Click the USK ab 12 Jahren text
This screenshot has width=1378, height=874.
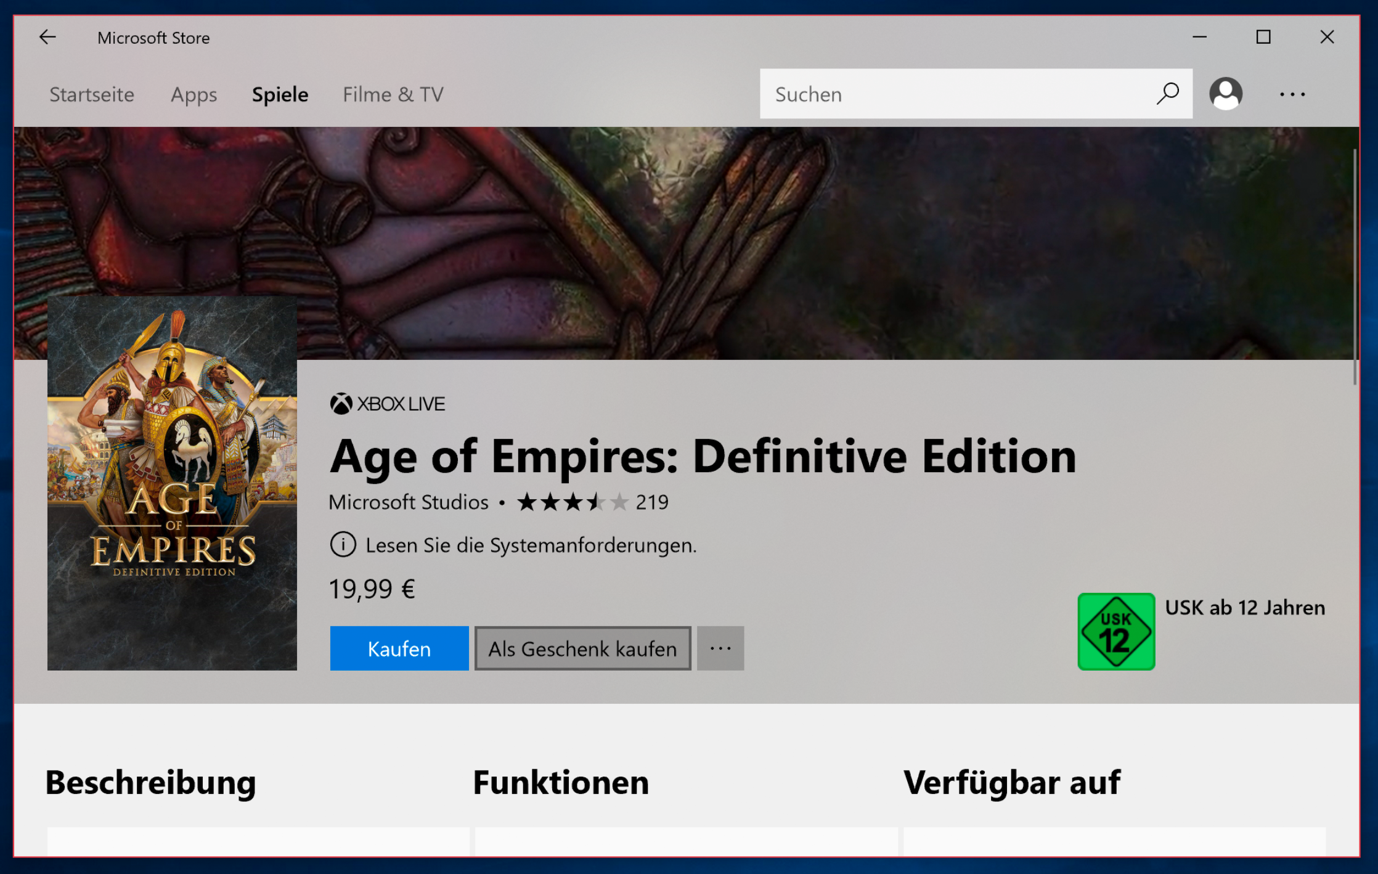(x=1245, y=608)
